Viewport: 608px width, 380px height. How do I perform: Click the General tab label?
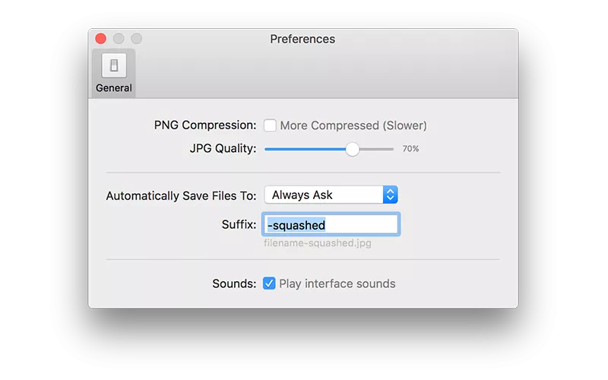coord(114,88)
